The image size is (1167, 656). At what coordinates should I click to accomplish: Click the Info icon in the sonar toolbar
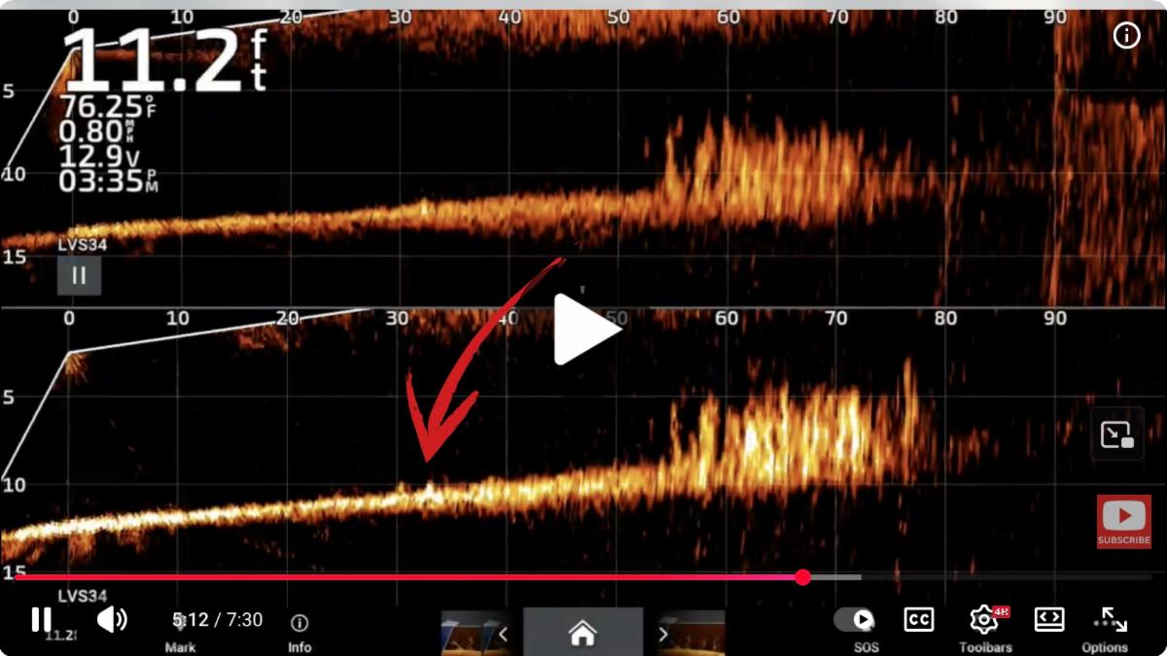point(300,623)
